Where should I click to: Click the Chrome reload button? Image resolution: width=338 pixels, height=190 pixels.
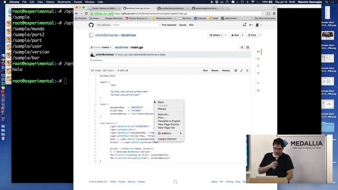tap(86, 13)
